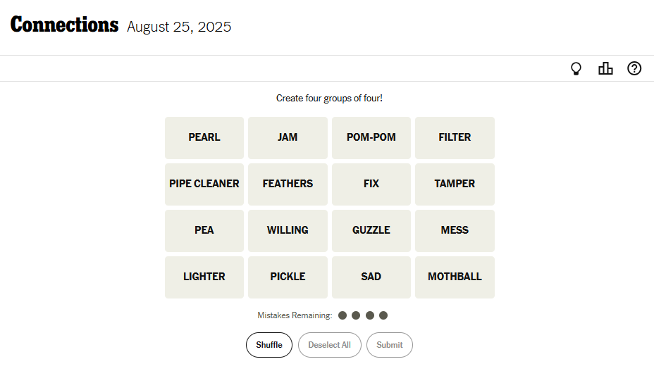The image size is (654, 371).
Task: Select the JAM word tile
Action: pyautogui.click(x=288, y=138)
